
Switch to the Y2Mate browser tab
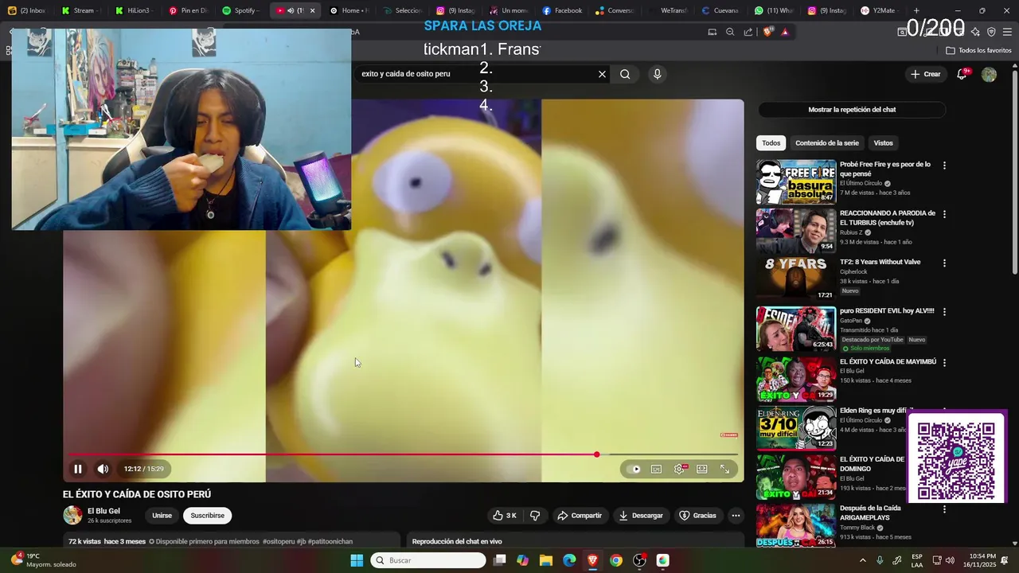click(878, 10)
